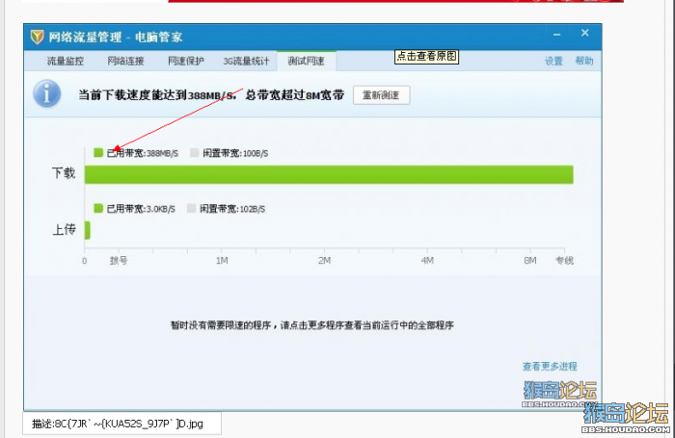Click the 点击查看原图 tooltip
Image resolution: width=675 pixels, height=438 pixels.
point(426,56)
